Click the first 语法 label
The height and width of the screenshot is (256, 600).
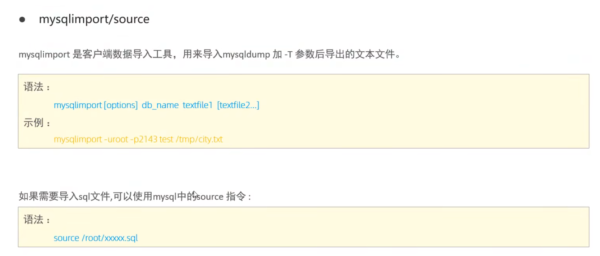pyautogui.click(x=34, y=87)
